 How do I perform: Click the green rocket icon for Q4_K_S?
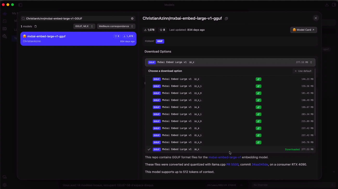(x=258, y=114)
